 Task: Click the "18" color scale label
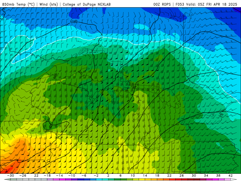click(157, 176)
